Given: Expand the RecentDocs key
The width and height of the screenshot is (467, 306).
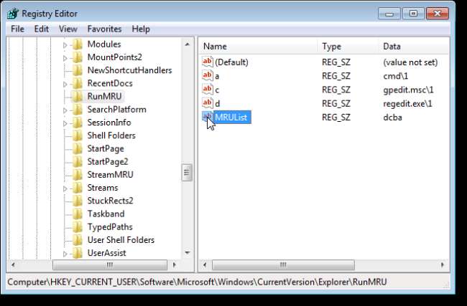Looking at the screenshot, I should pyautogui.click(x=65, y=85).
